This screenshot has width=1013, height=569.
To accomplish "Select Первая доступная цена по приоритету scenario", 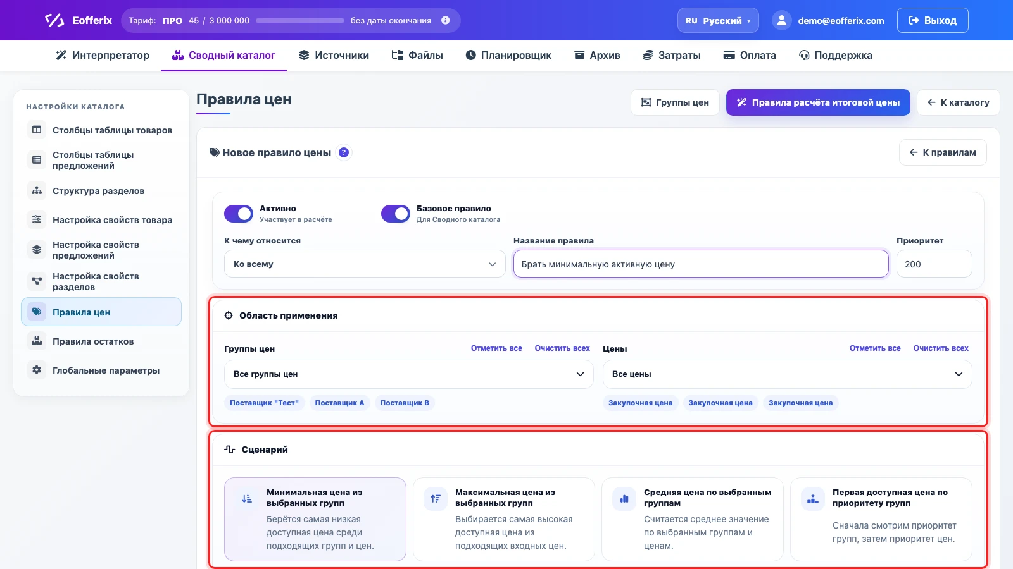I will point(881,519).
